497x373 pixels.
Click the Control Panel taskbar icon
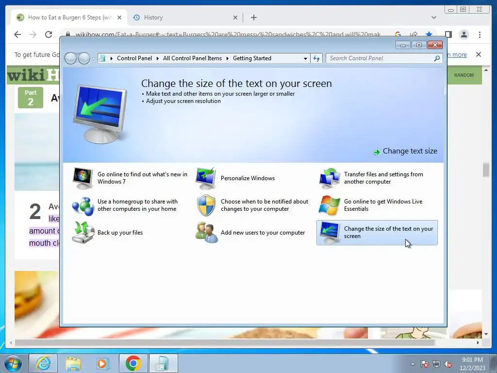[163, 363]
